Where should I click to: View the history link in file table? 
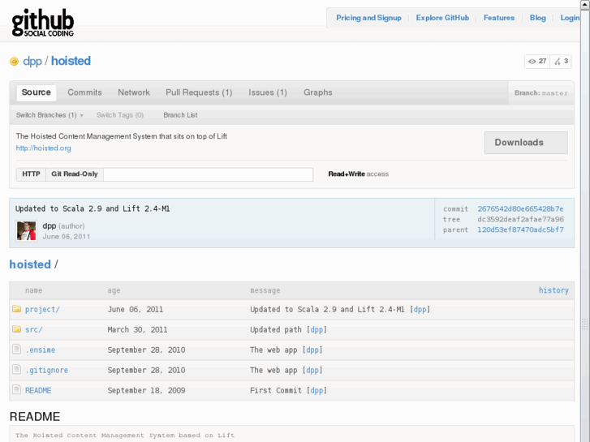coord(553,290)
